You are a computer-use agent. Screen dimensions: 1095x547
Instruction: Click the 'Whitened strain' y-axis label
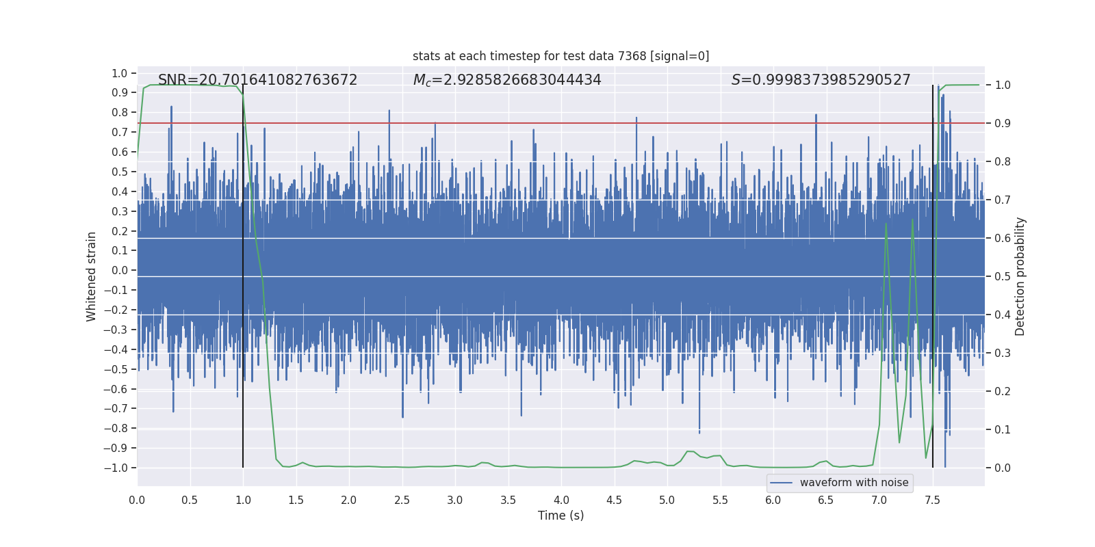point(91,276)
